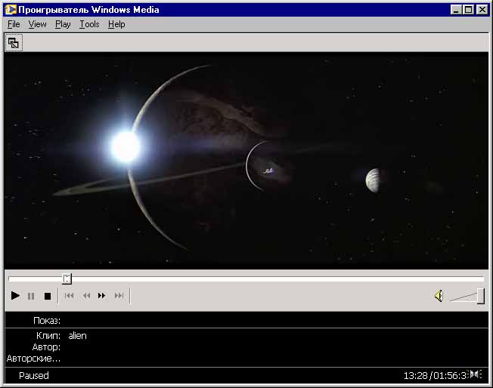This screenshot has height=388, width=493.
Task: Click the 'Автор:' label
Action: pos(47,347)
